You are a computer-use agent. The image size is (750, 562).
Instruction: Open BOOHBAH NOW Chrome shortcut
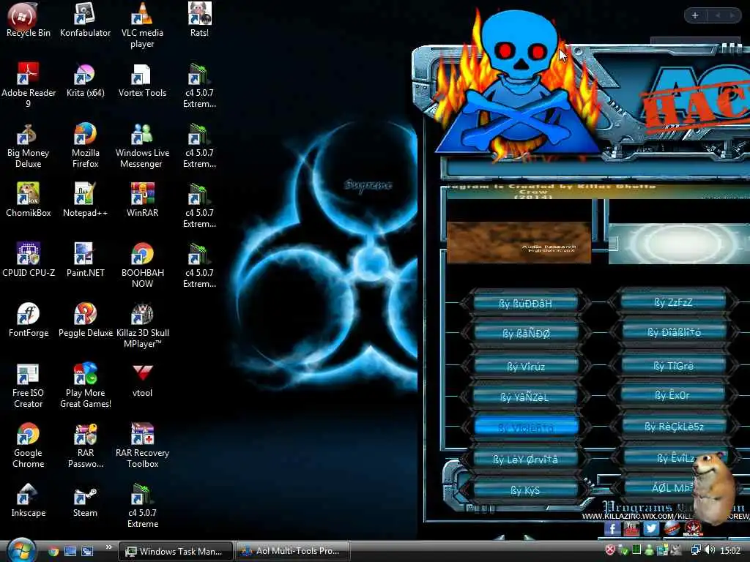[x=142, y=265]
